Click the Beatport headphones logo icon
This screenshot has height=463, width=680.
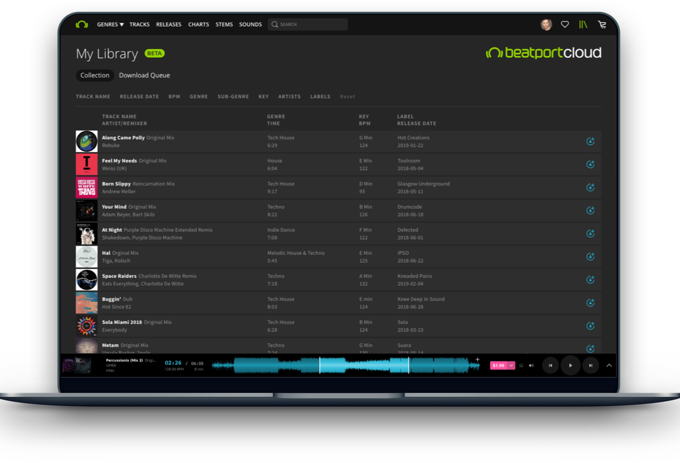pyautogui.click(x=82, y=24)
